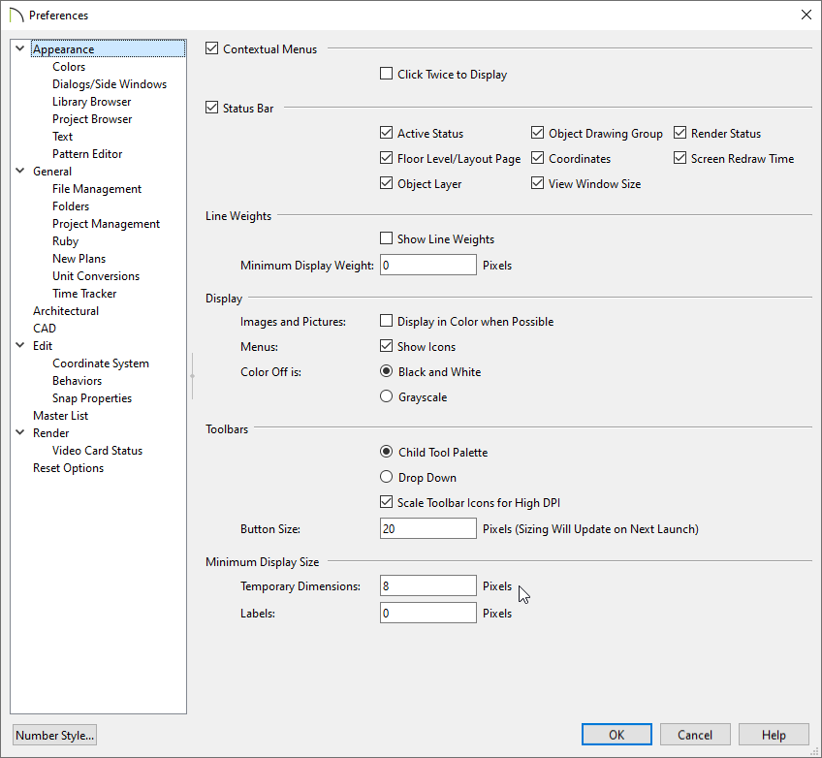Open the Help for Preferences
The image size is (822, 758).
pyautogui.click(x=774, y=735)
